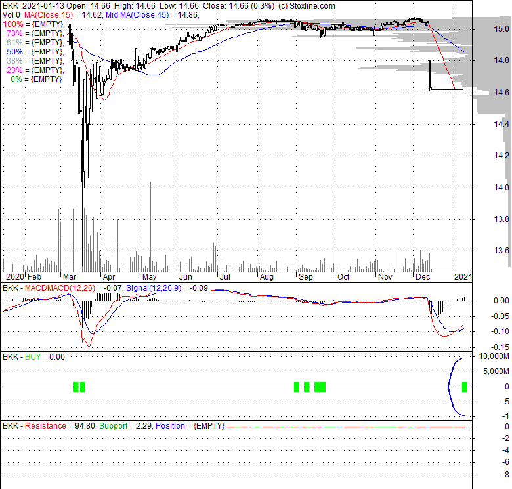Click the 78% = {EMPTY} level label

tap(35, 33)
